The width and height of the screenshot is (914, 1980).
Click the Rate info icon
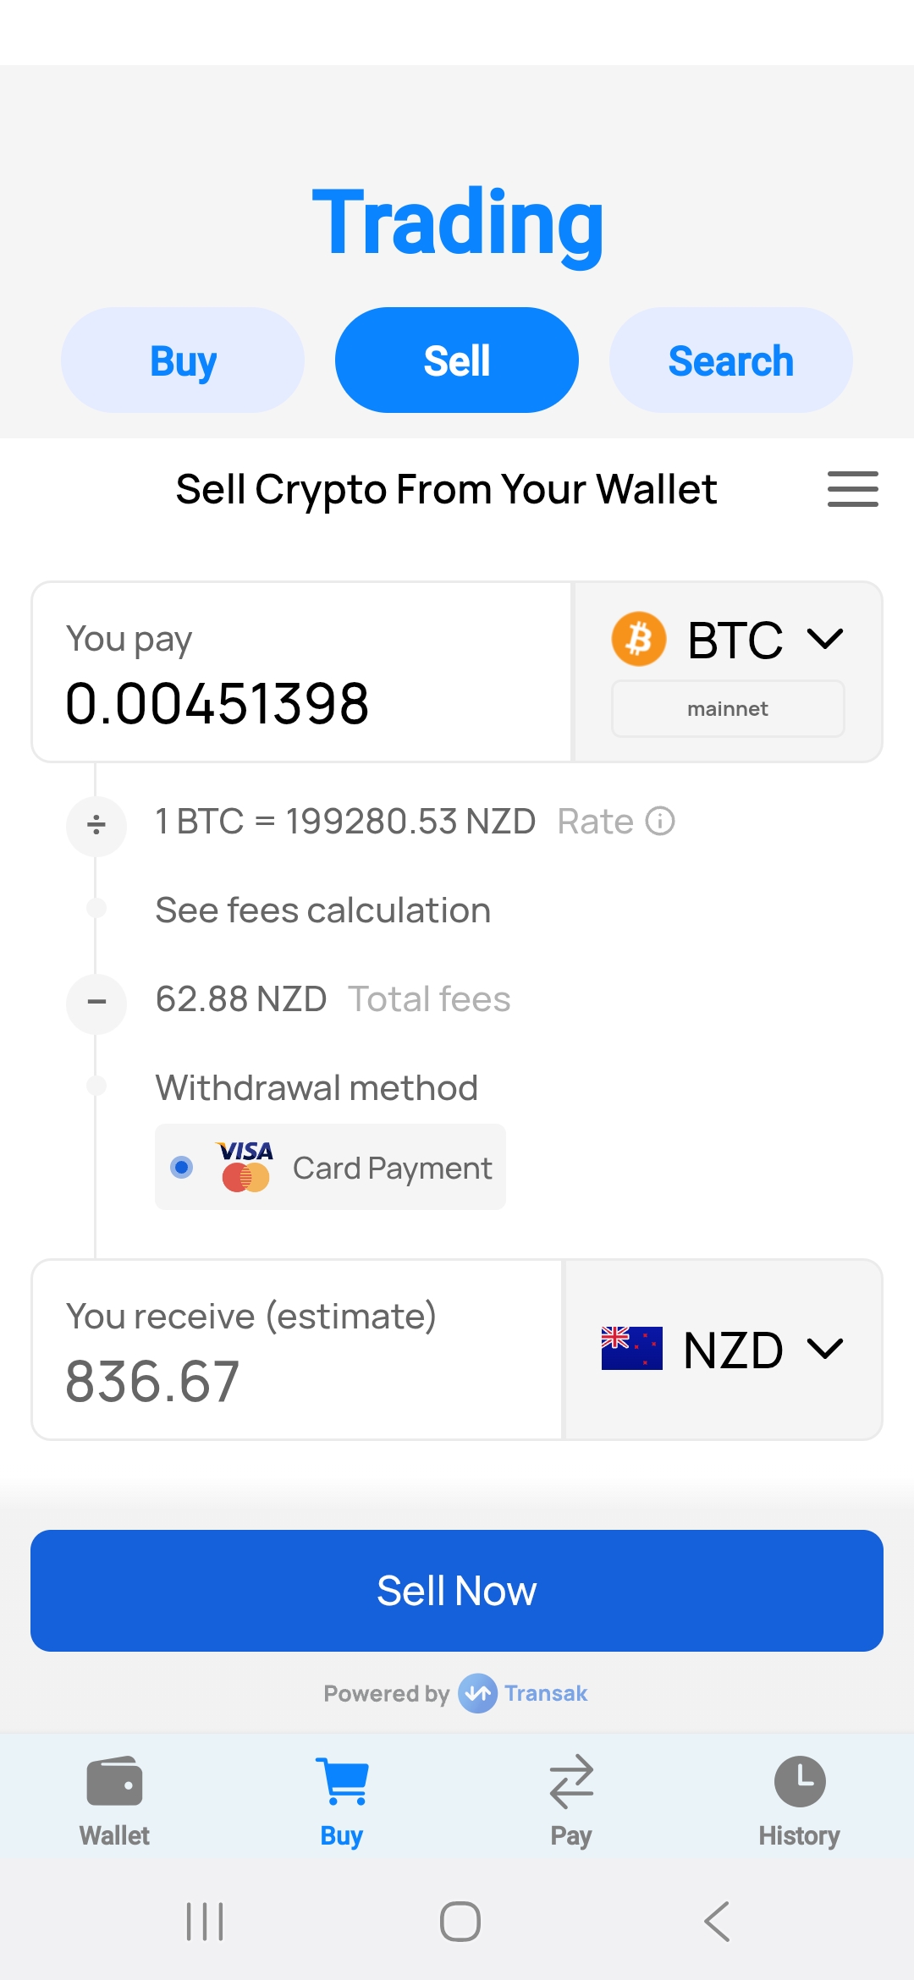tap(660, 820)
